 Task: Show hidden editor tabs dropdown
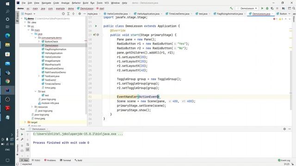[290, 14]
